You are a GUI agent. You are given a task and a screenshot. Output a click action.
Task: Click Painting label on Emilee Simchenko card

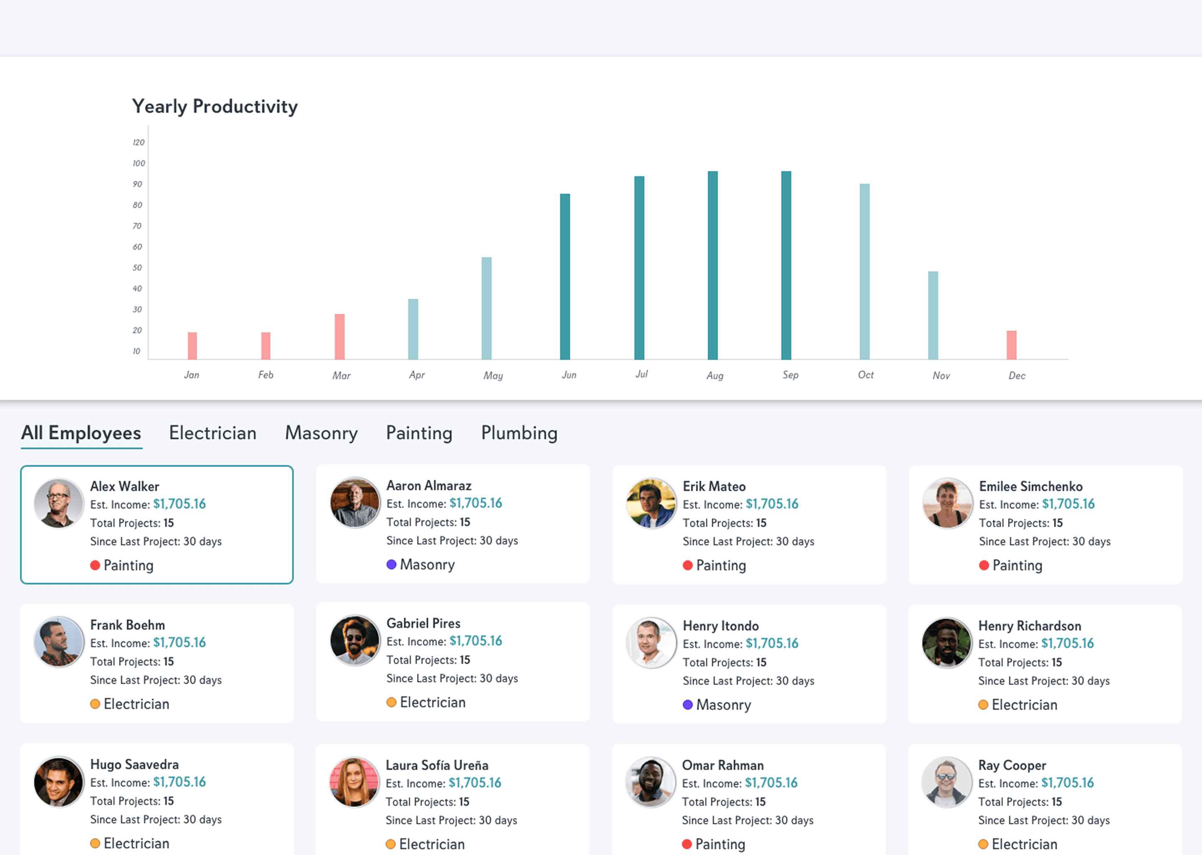[x=1017, y=565]
